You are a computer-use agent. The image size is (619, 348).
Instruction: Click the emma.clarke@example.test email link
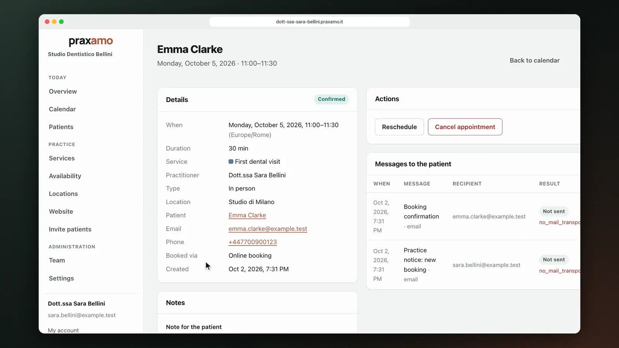[x=268, y=229]
